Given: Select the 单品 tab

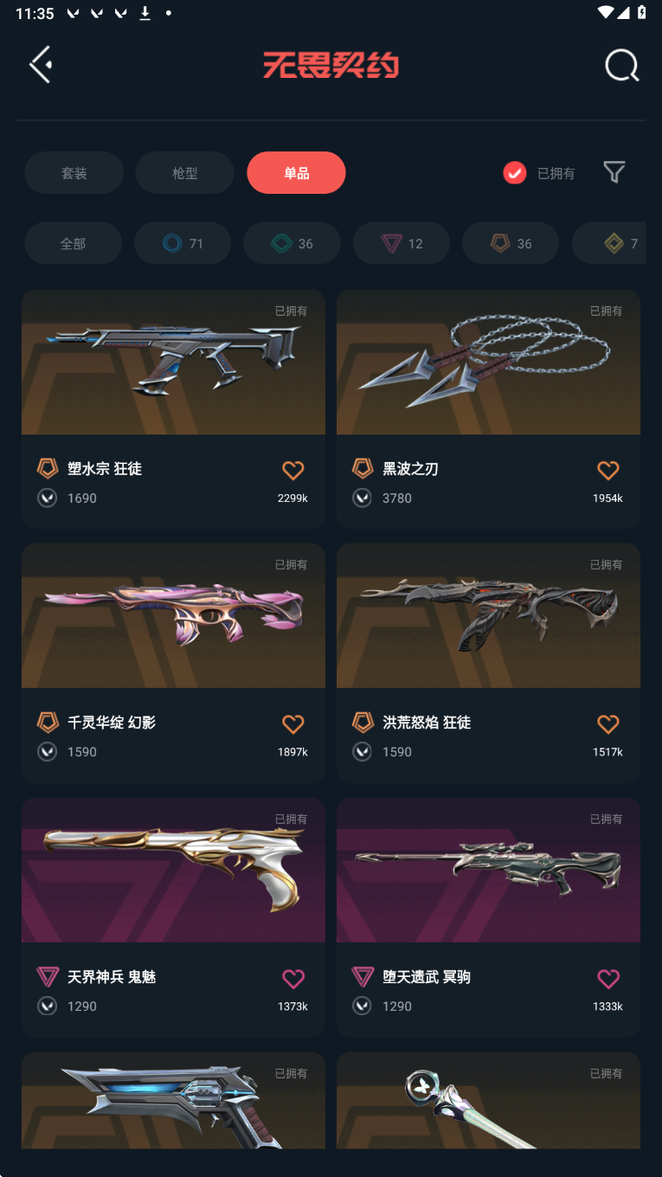Looking at the screenshot, I should (x=296, y=173).
